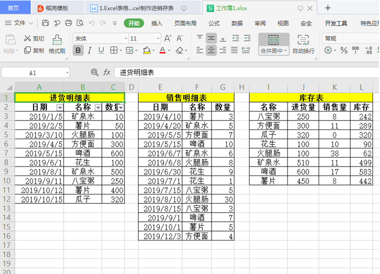Image resolution: width=380 pixels, height=274 pixels.
Task: Align text left horizontally
Action: (199, 50)
